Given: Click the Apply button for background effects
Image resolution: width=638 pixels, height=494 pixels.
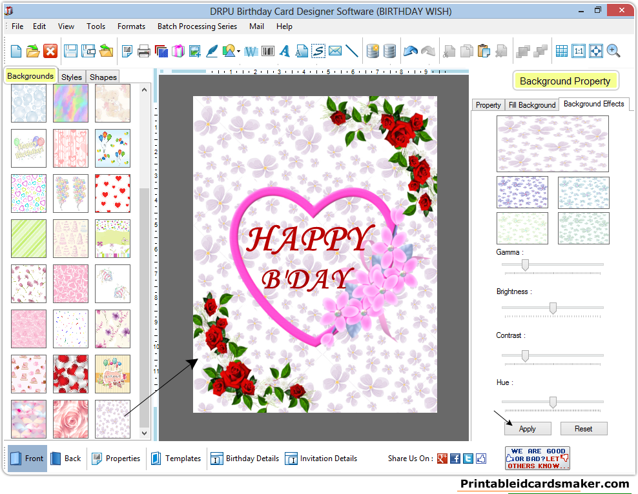Looking at the screenshot, I should [x=528, y=428].
